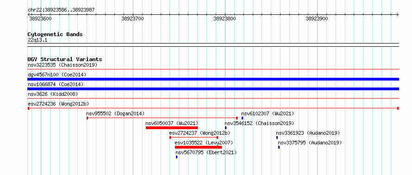Open the nsv1066874 (Coe2014) label

click(56, 84)
